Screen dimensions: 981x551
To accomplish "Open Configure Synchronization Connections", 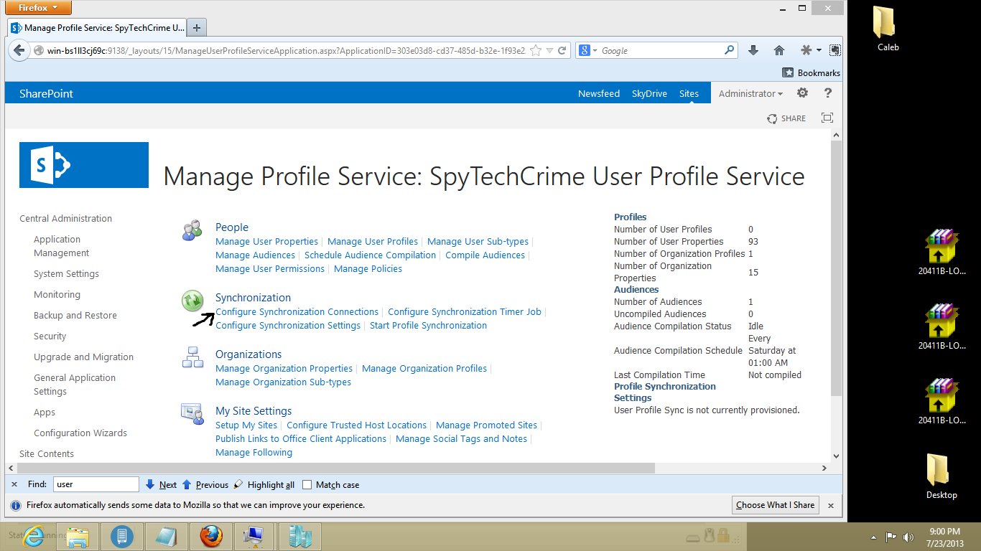I will [x=297, y=311].
